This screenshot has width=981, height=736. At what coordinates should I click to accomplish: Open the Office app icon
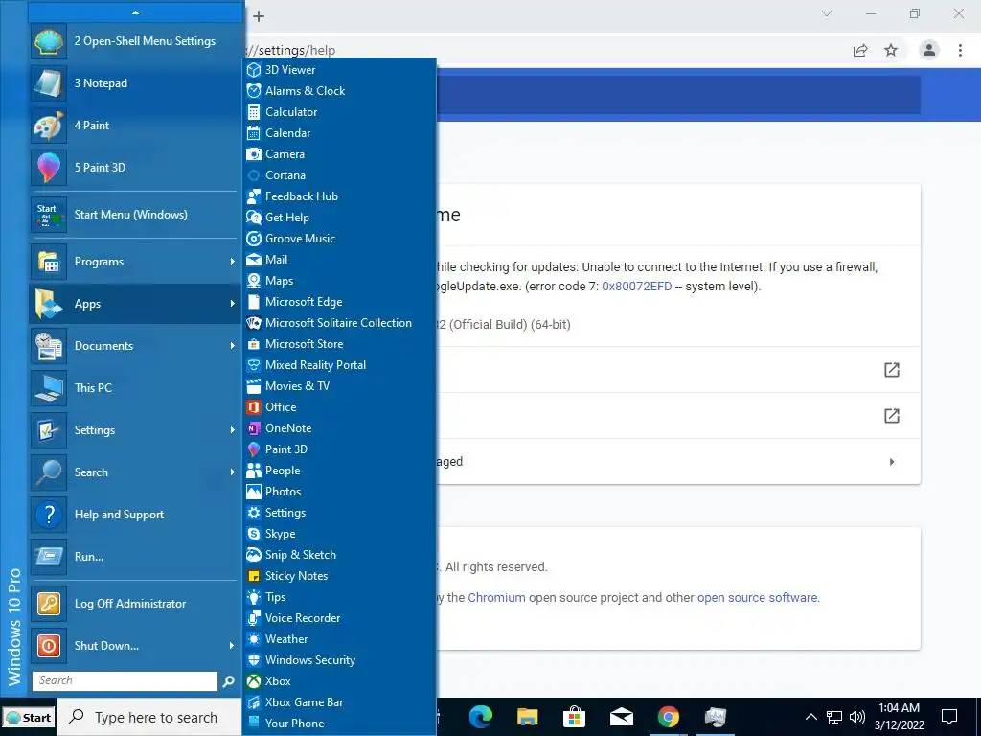pos(253,406)
